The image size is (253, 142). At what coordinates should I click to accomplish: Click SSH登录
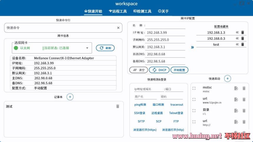pyautogui.click(x=139, y=113)
